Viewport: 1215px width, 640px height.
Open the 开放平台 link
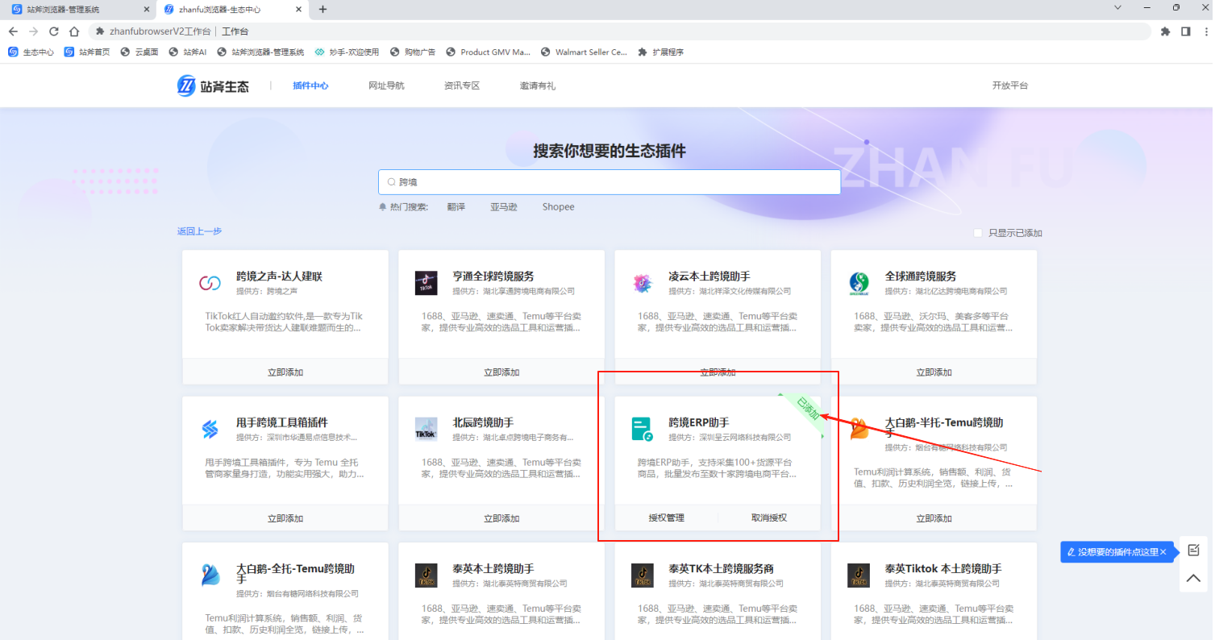point(1010,85)
